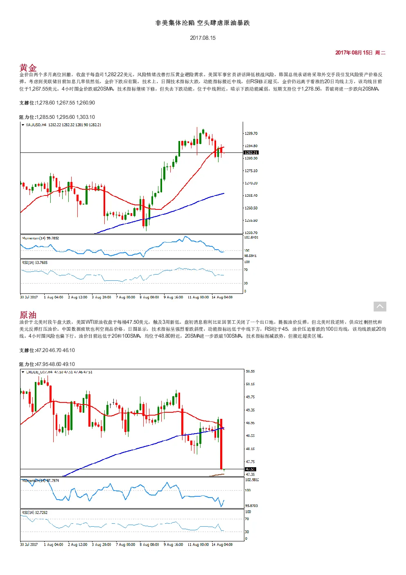Click the crude Momentum(14) 97.7974 label
Screen dimensions: 406x575
coord(41,481)
